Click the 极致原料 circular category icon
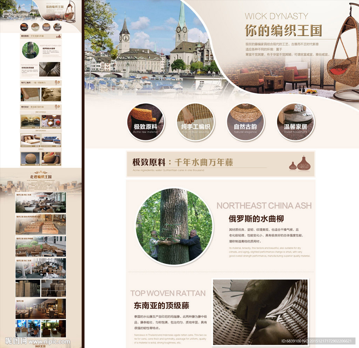 tap(145, 122)
